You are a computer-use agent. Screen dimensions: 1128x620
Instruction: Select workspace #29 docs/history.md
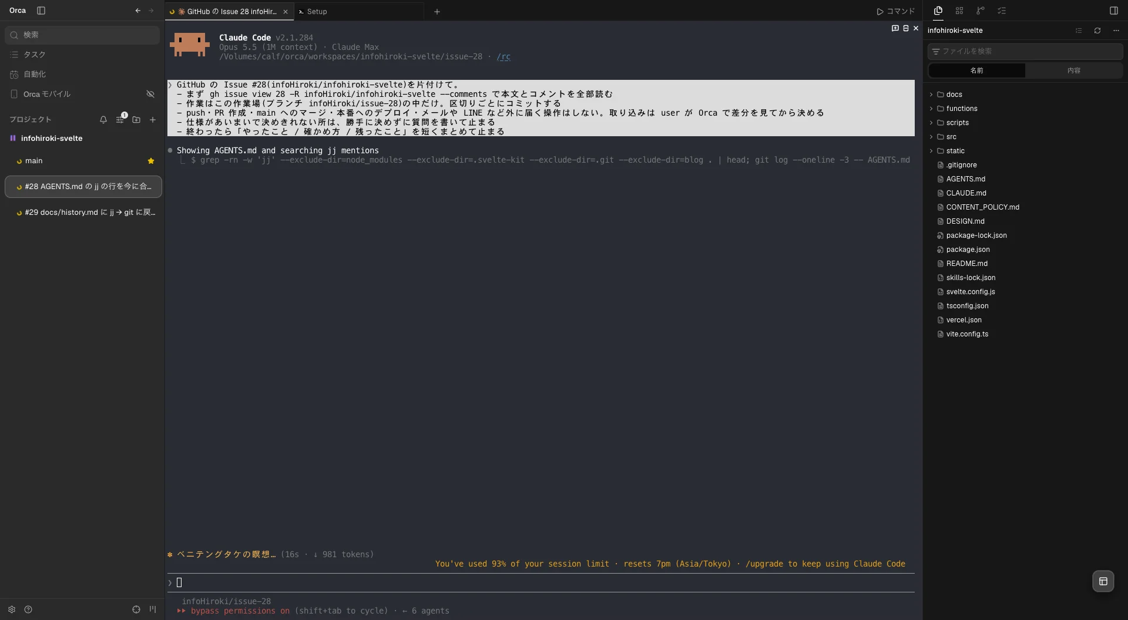(x=83, y=213)
